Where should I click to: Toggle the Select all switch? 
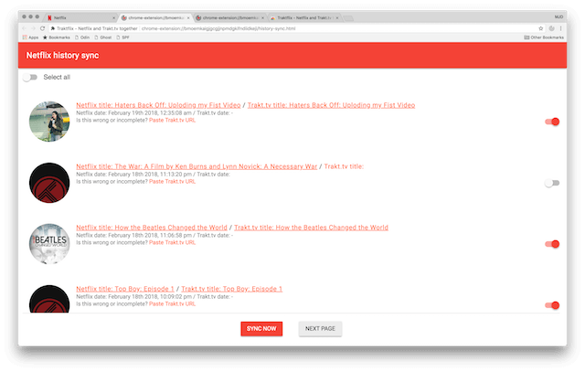(30, 78)
